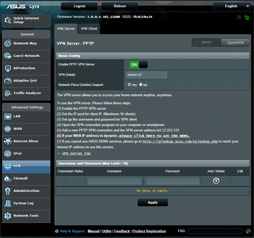Switch to the VPN Client tab

pos(89,29)
